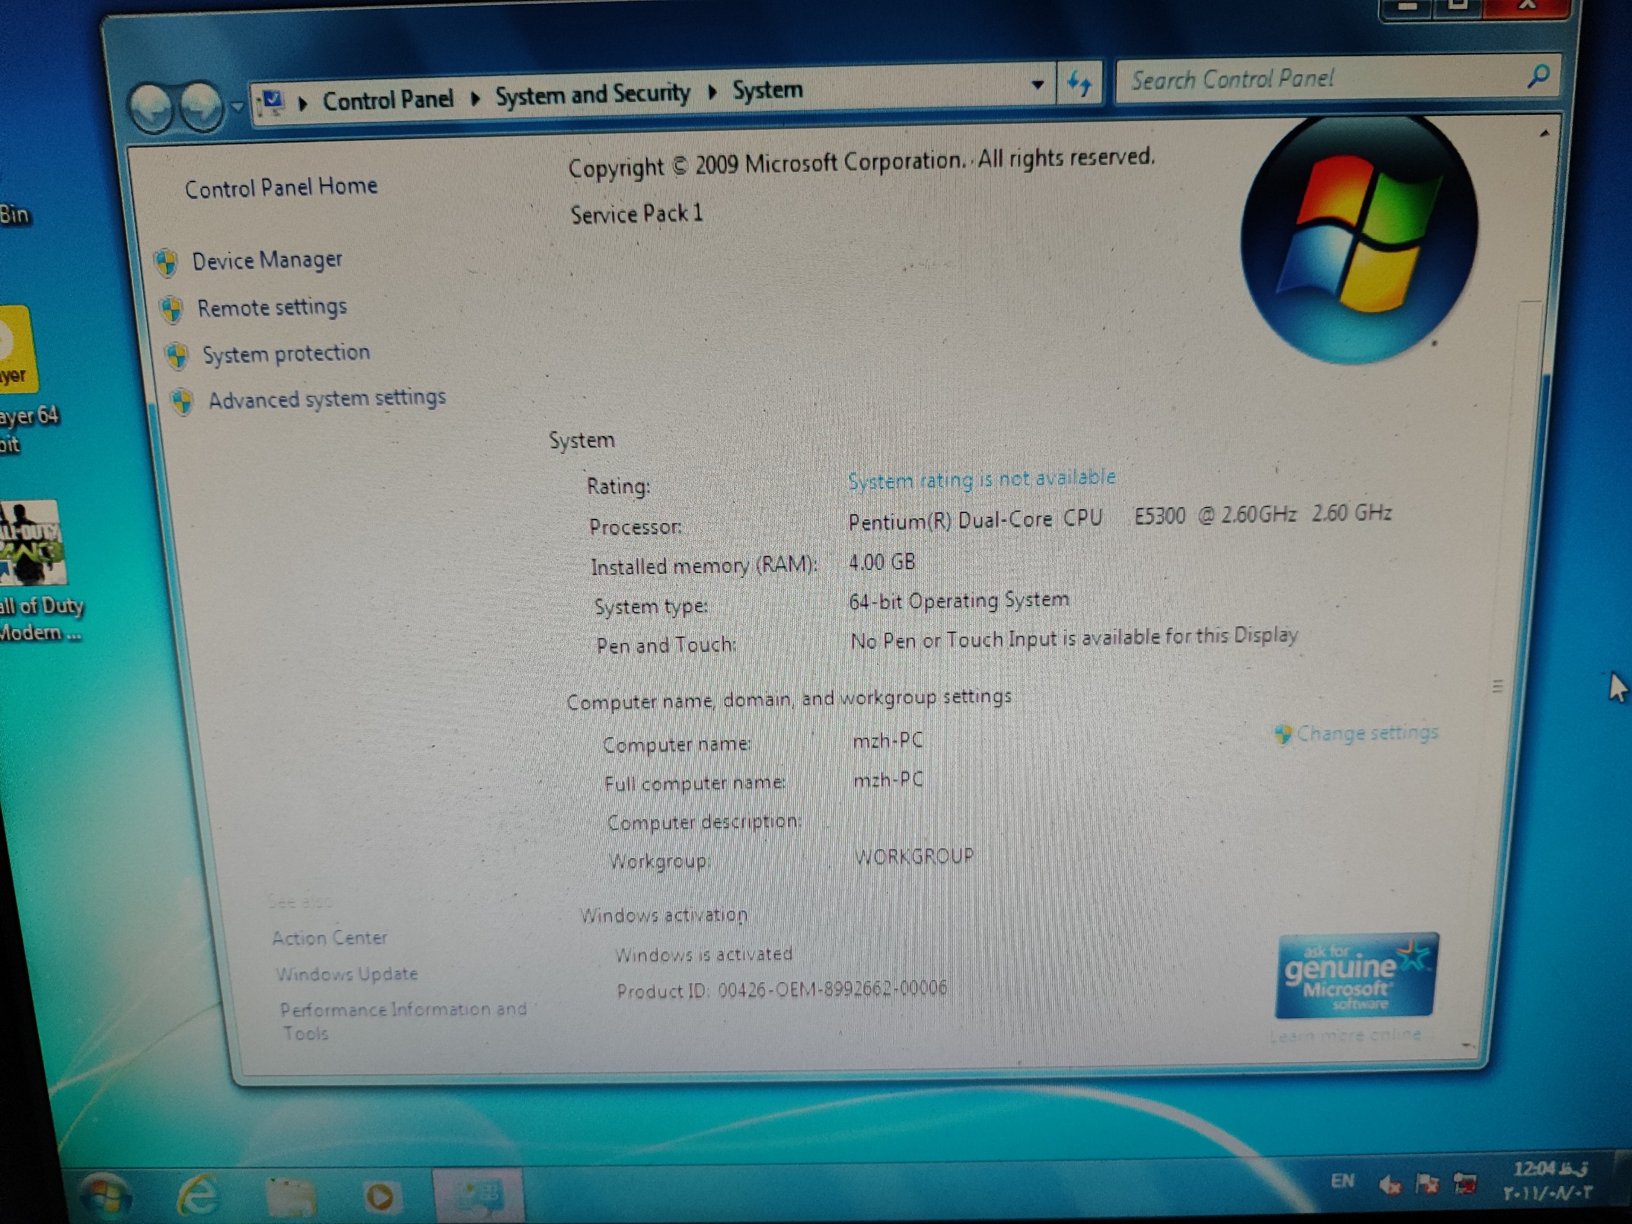Open Device Manager

267,259
